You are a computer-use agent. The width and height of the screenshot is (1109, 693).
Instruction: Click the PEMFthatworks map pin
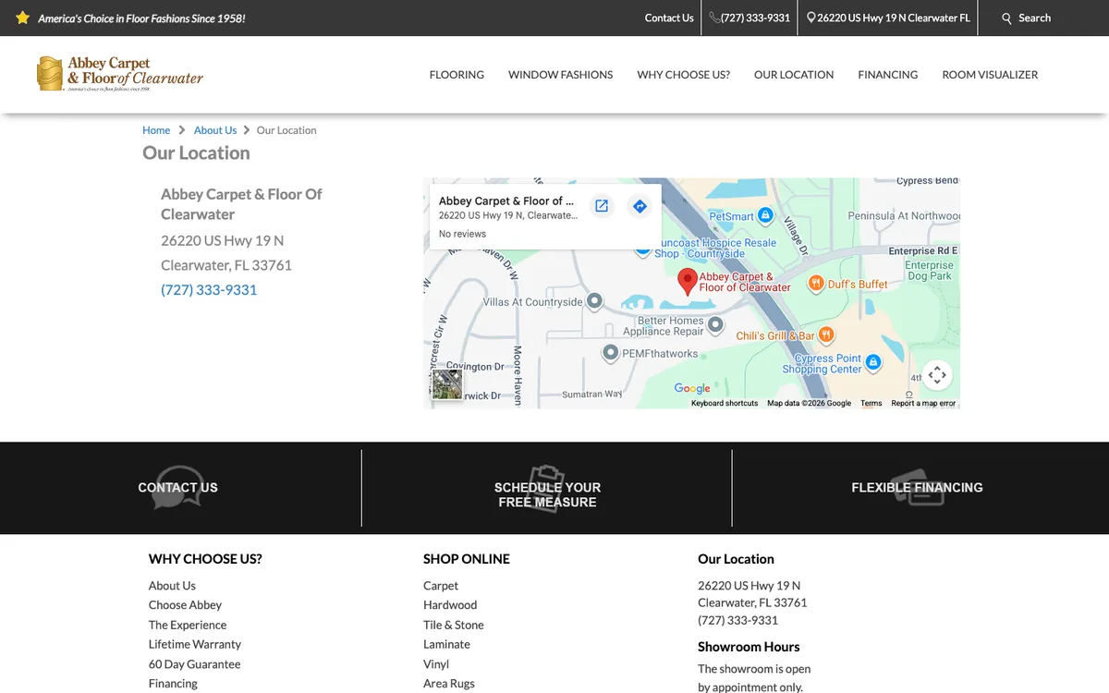click(610, 353)
